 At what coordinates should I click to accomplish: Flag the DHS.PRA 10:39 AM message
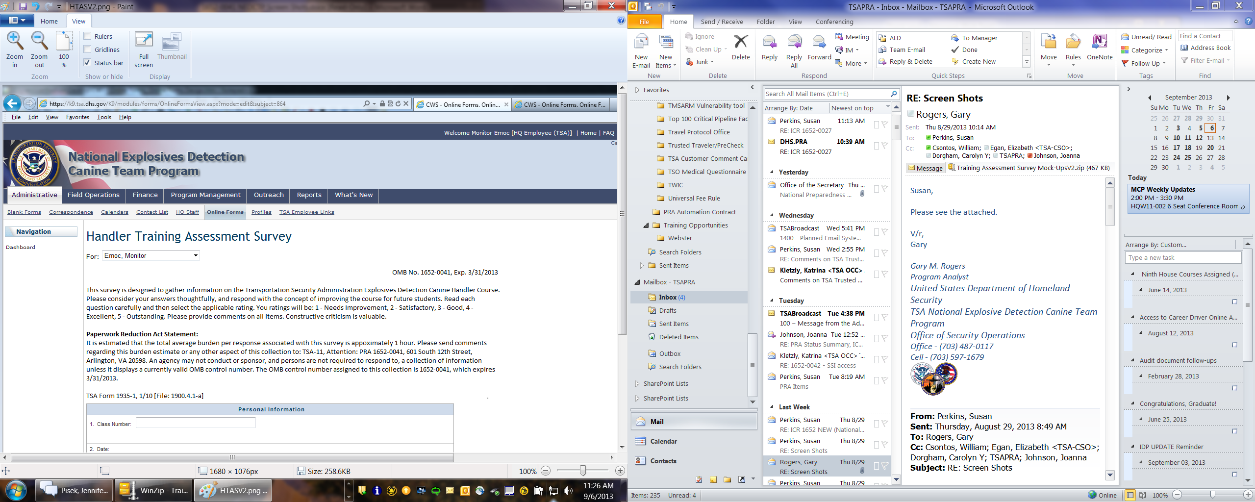click(884, 146)
